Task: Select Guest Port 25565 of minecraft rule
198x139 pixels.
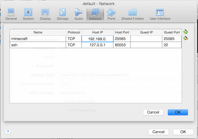Action: pos(172,39)
